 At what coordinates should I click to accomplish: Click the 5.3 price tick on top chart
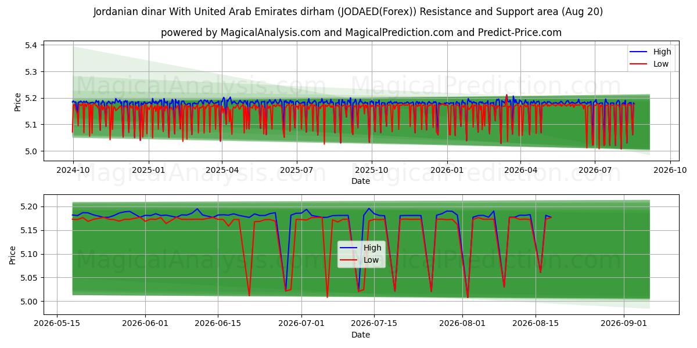tap(31, 72)
